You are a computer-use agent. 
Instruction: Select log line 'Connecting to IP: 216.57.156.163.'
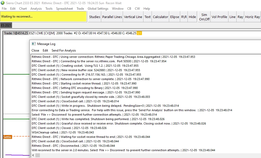click(86, 75)
